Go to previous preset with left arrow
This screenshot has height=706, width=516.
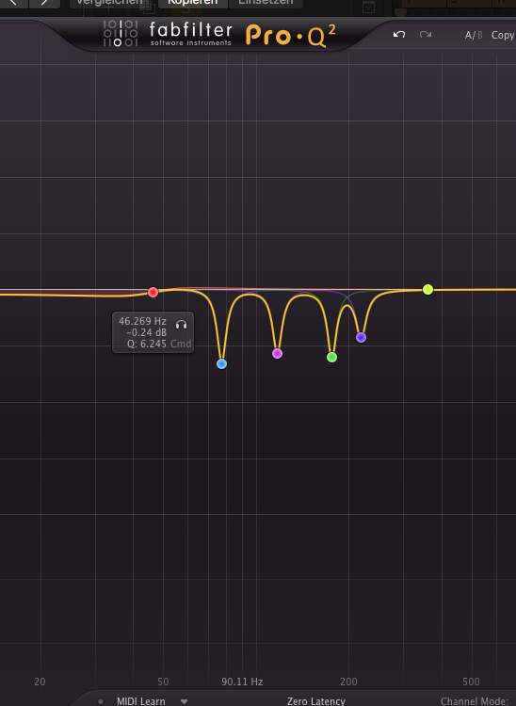13,3
